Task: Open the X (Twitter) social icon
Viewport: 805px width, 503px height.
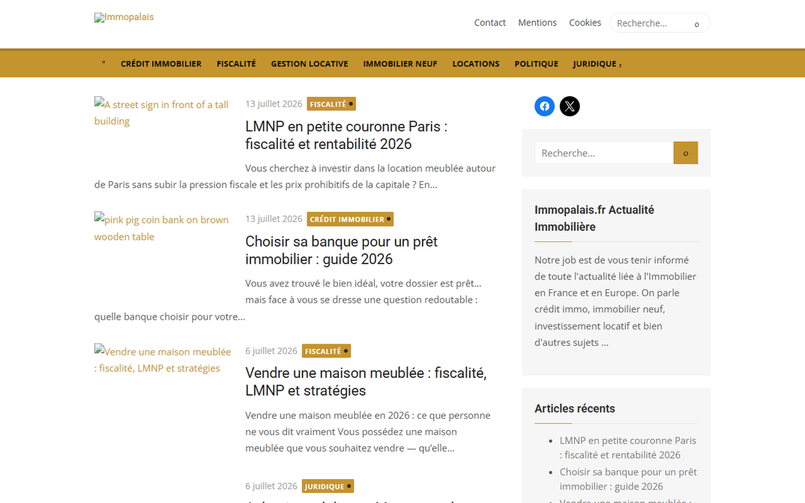Action: 569,107
